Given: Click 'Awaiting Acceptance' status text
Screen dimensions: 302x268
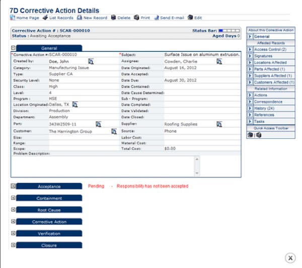Looking at the screenshot, I should tap(50, 36).
